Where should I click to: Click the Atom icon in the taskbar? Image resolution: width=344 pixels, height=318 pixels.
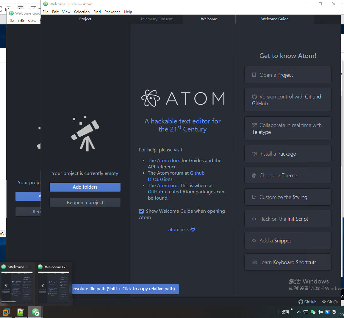pos(35,312)
